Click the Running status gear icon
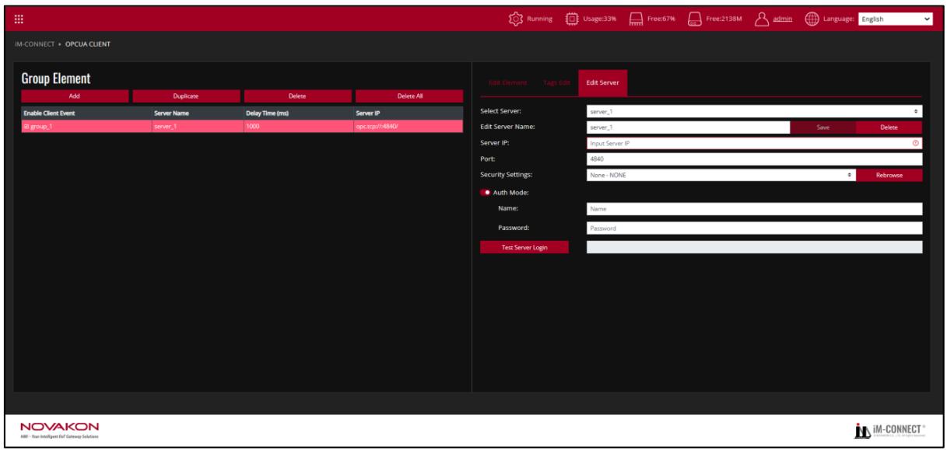Viewport: 947px width, 450px height. 514,18
